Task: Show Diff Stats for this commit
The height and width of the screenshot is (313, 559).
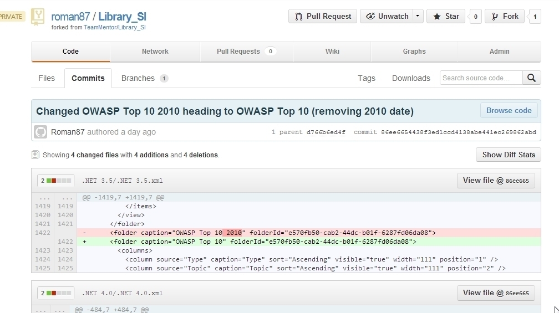Action: [x=508, y=155]
